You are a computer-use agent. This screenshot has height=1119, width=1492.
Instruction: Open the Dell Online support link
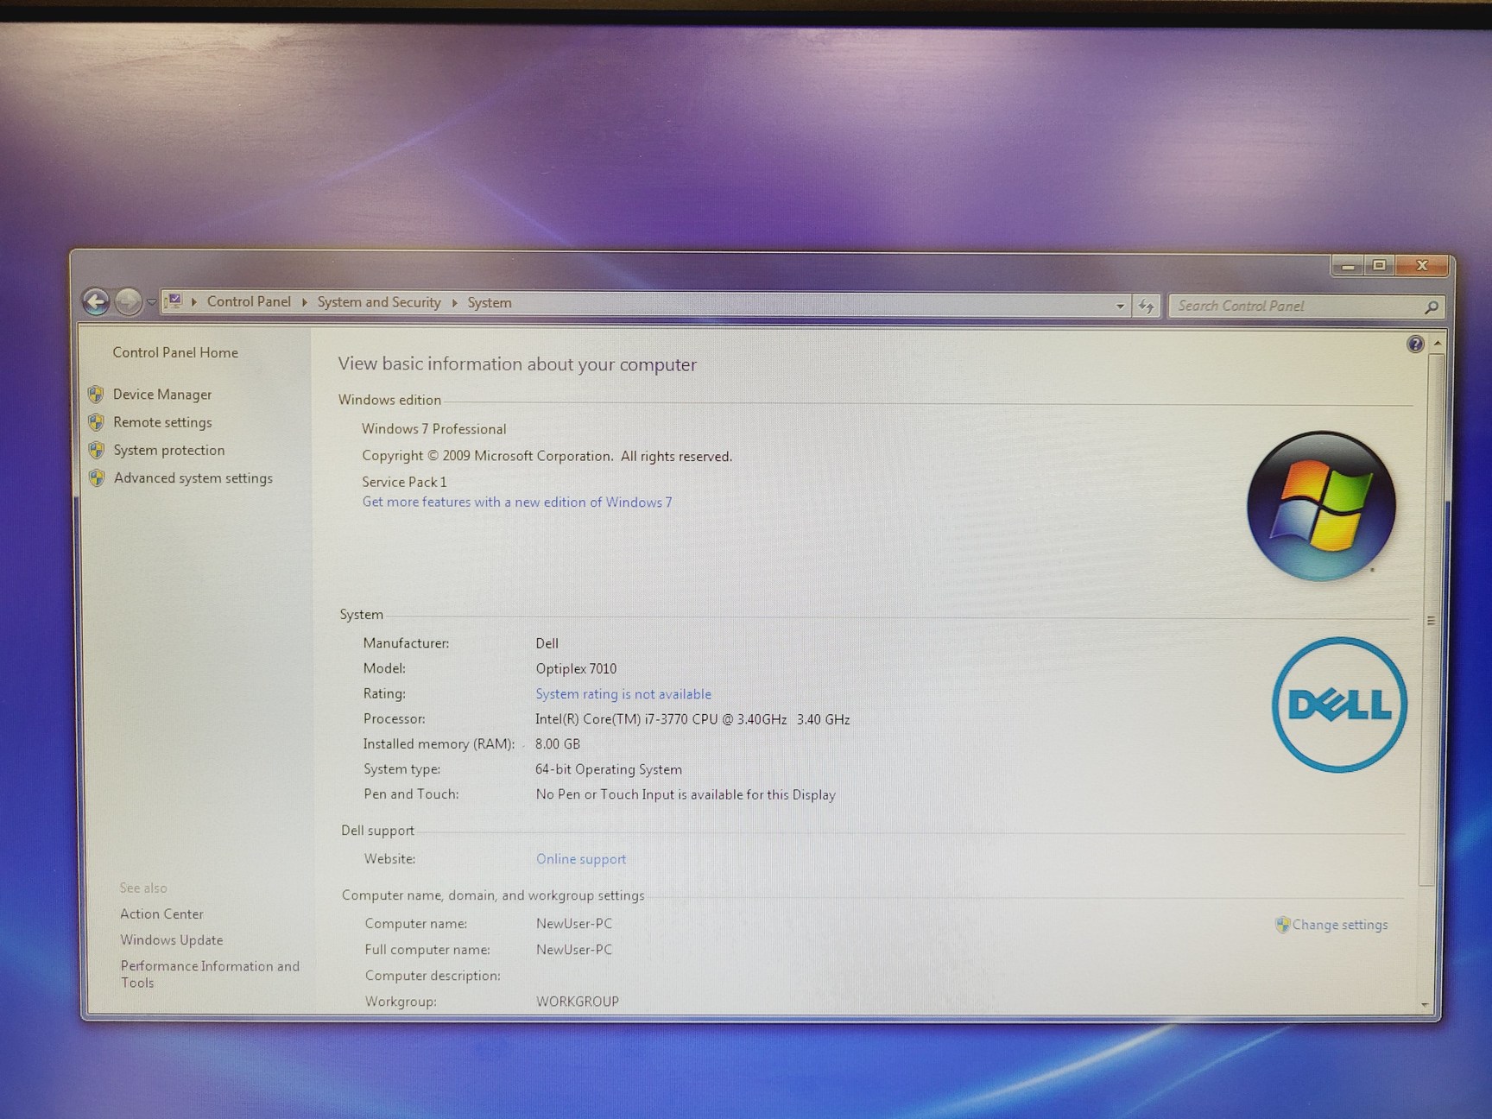[581, 859]
